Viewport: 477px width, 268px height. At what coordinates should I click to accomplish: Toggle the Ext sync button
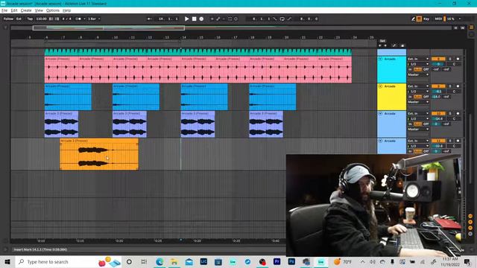[x=19, y=19]
